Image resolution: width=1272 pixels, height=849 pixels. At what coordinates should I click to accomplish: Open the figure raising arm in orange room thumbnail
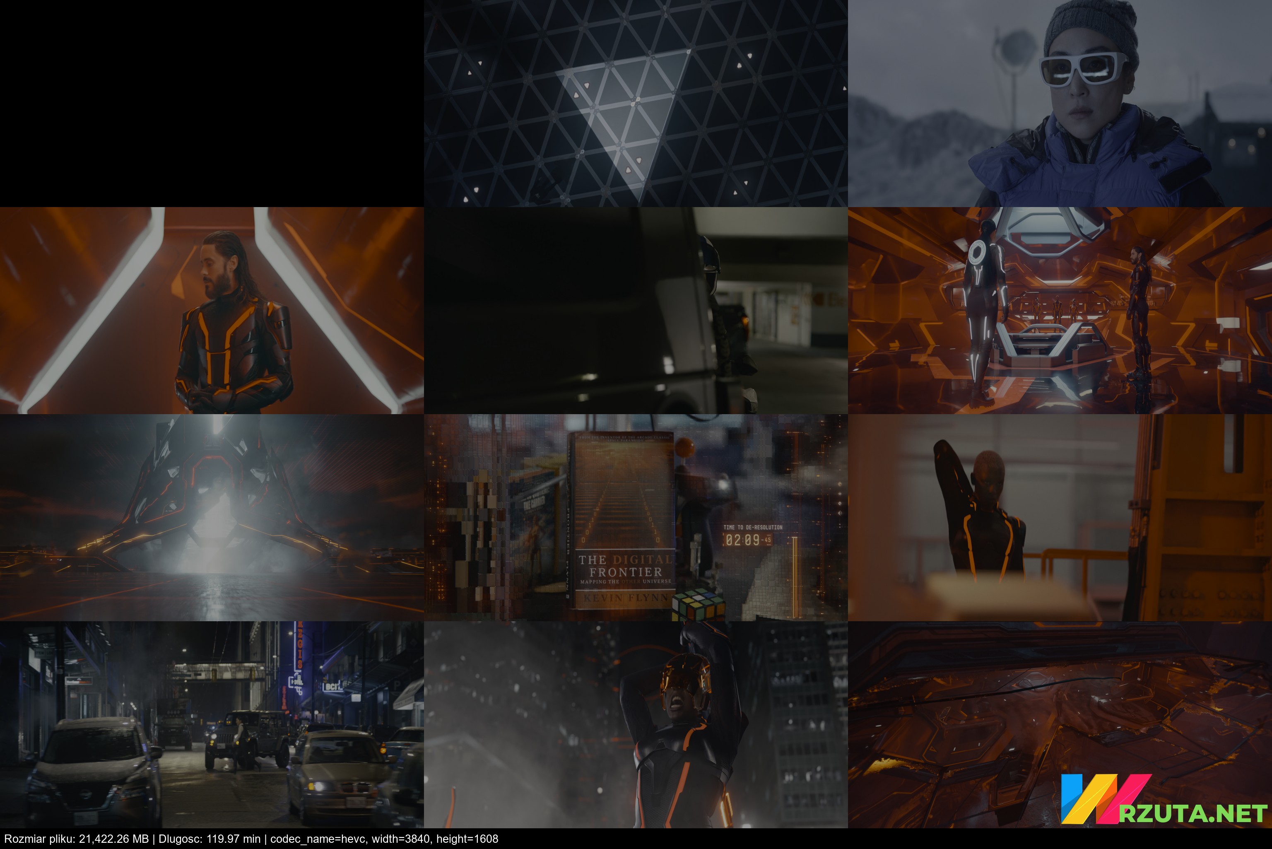[x=1060, y=518]
